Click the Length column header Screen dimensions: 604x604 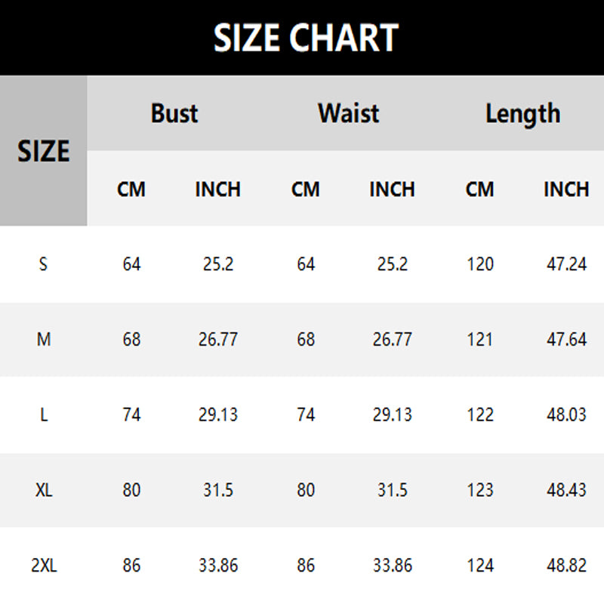tap(522, 115)
